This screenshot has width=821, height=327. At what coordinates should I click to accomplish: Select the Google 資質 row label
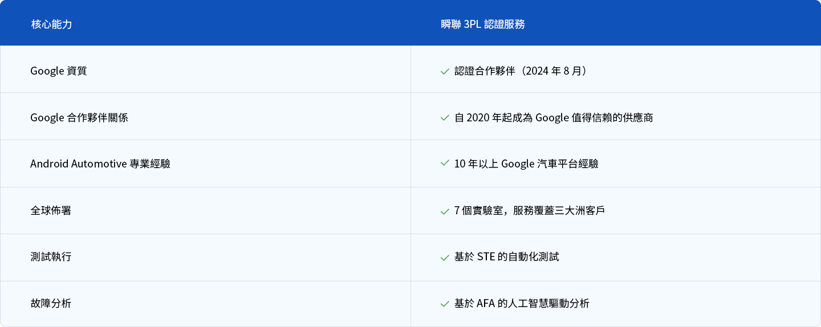coord(59,71)
